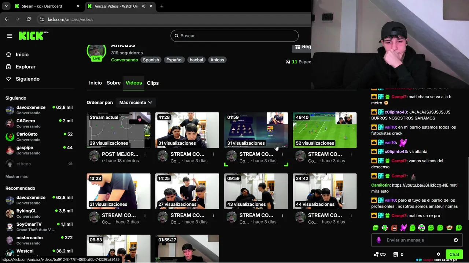Open the browser tab search dropdown
Viewport: 469px width, 263px height.
(x=6, y=6)
